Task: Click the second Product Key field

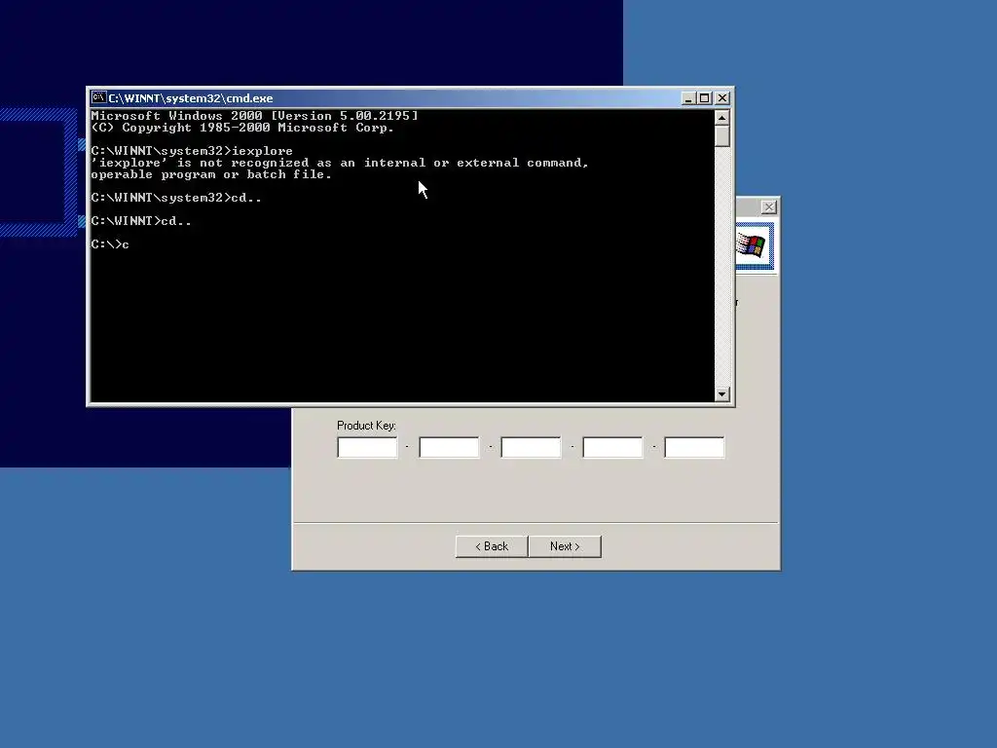Action: 449,447
